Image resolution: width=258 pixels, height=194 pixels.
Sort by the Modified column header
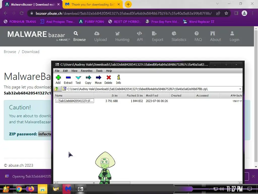157,95
